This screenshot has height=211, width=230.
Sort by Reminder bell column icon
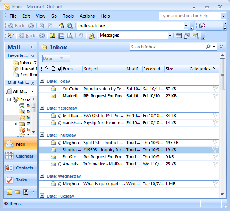click(x=46, y=69)
